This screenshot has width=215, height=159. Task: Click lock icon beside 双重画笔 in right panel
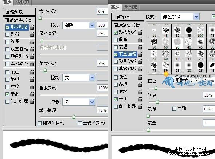point(140,54)
